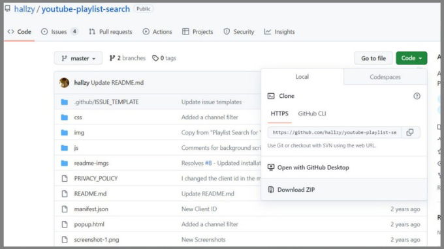
Task: Click the folder icon next to css
Action: pos(65,117)
